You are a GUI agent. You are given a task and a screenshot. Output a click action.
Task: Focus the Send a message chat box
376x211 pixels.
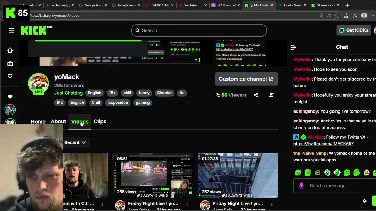coord(335,186)
